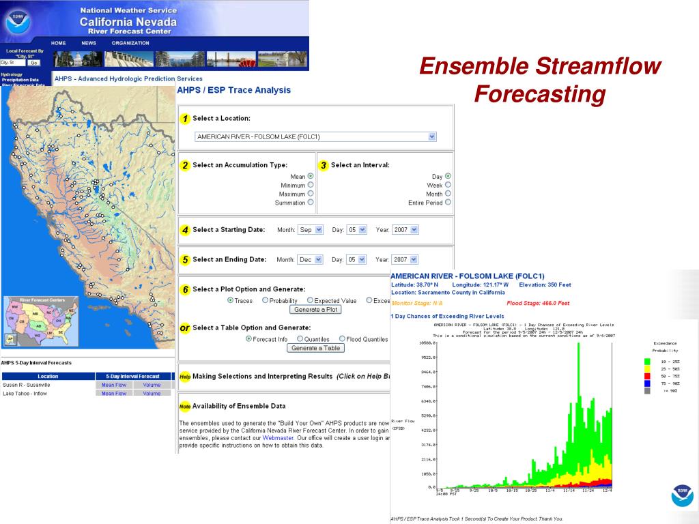Click the '5-Day Interval Forecast' column header
Image resolution: width=699 pixels, height=524 pixels.
tap(133, 377)
